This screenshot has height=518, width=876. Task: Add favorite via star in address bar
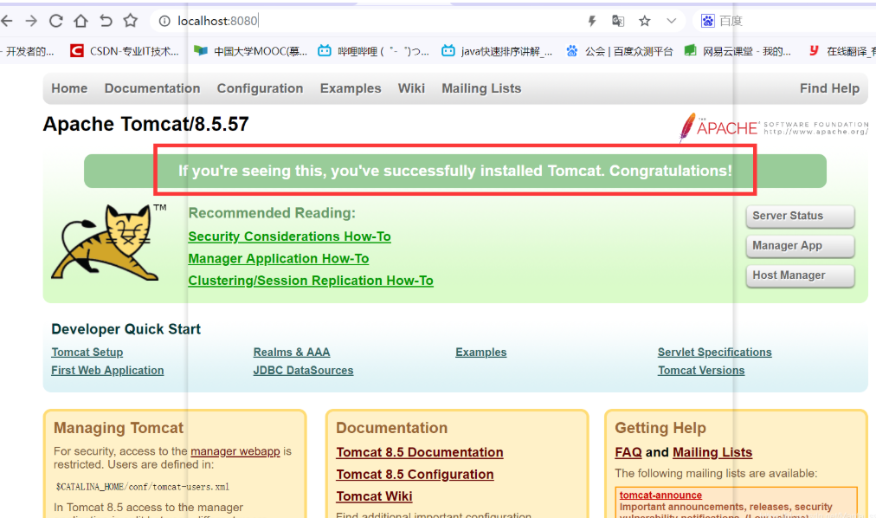point(645,22)
